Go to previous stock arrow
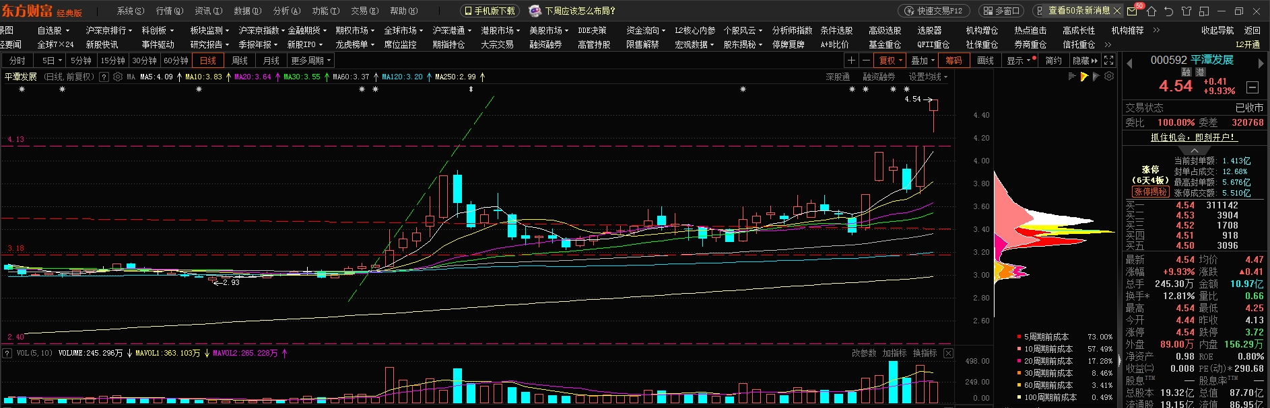Viewport: 1270px width, 408px height. [1129, 63]
